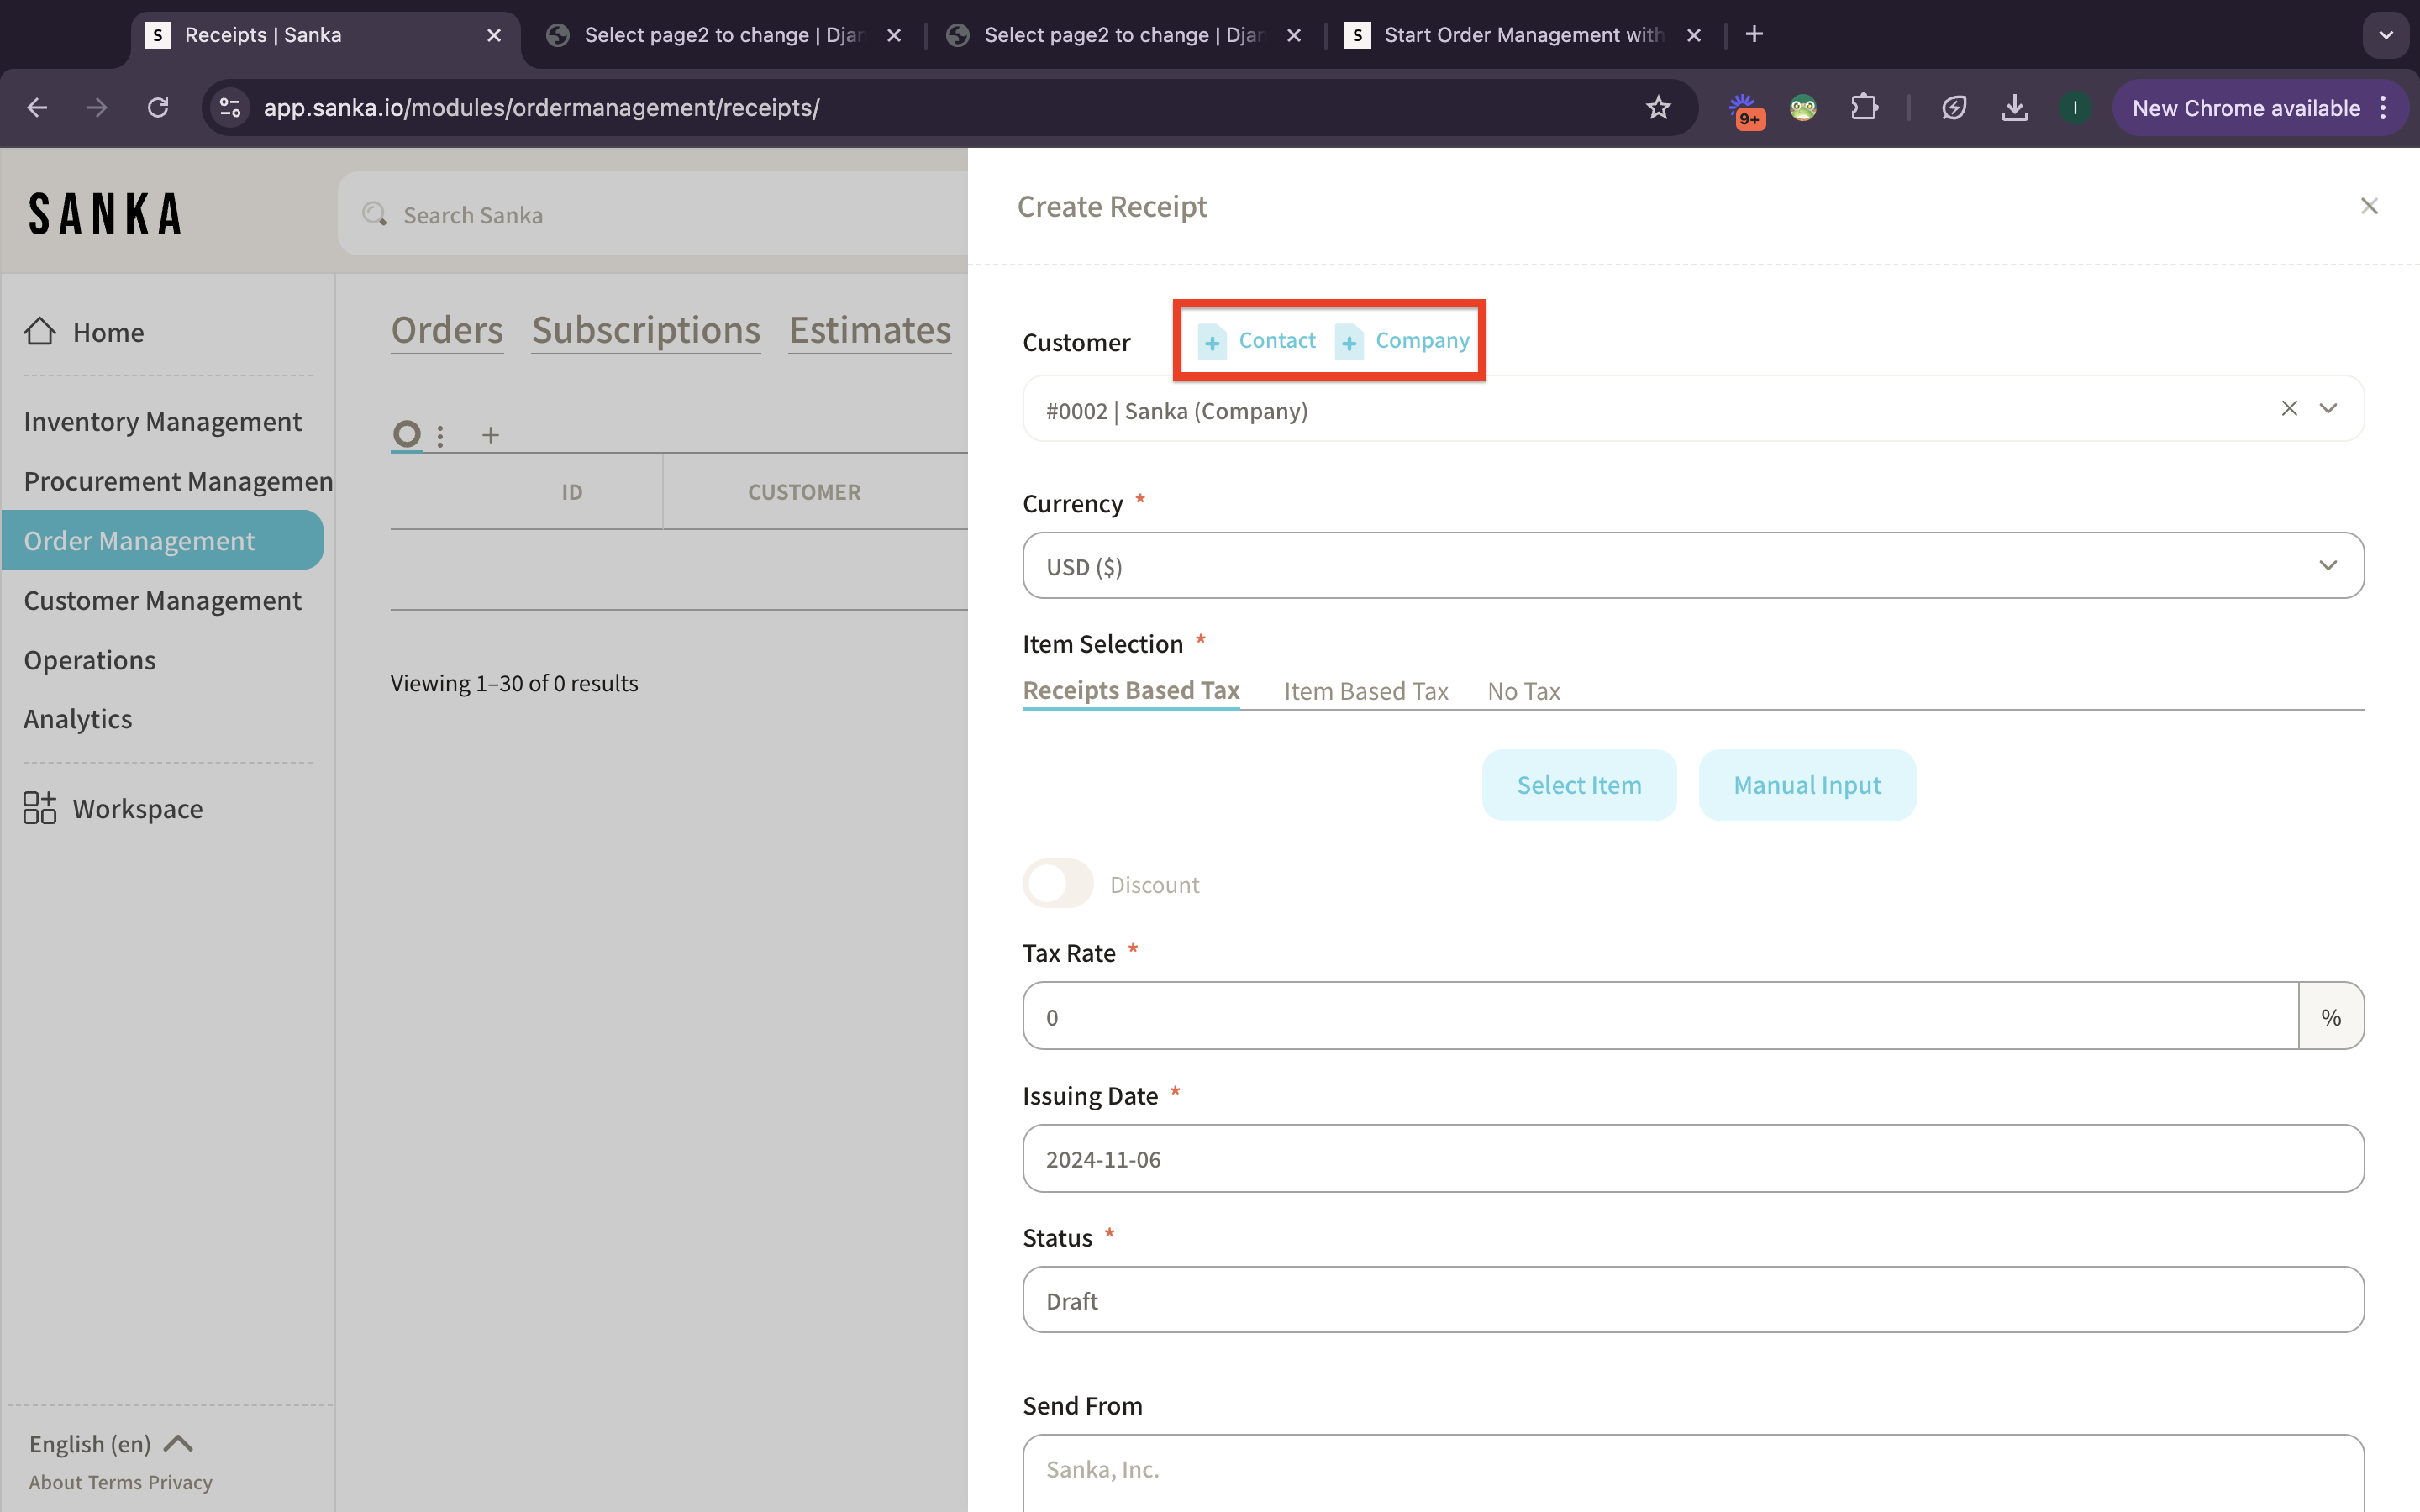Viewport: 2420px width, 1512px height.
Task: Open the Currency USD dropdown
Action: coord(1692,566)
